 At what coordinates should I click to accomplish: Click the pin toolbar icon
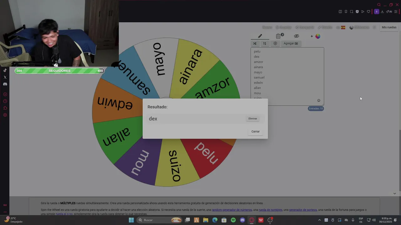tap(346, 12)
